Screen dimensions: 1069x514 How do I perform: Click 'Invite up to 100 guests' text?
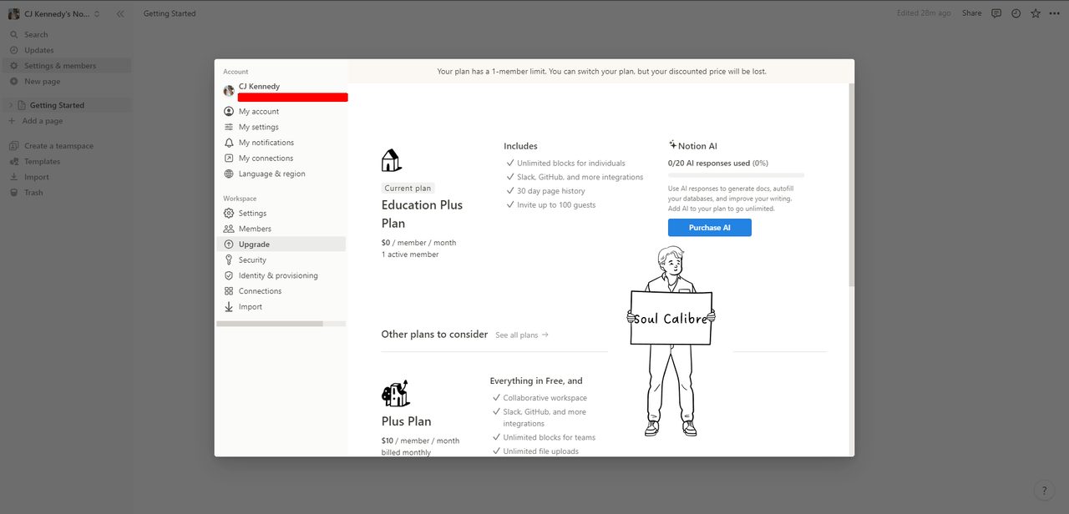coord(556,205)
